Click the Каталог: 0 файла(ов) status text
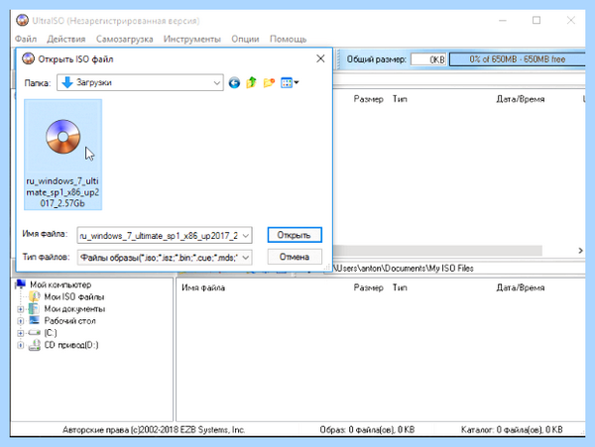 [512, 429]
